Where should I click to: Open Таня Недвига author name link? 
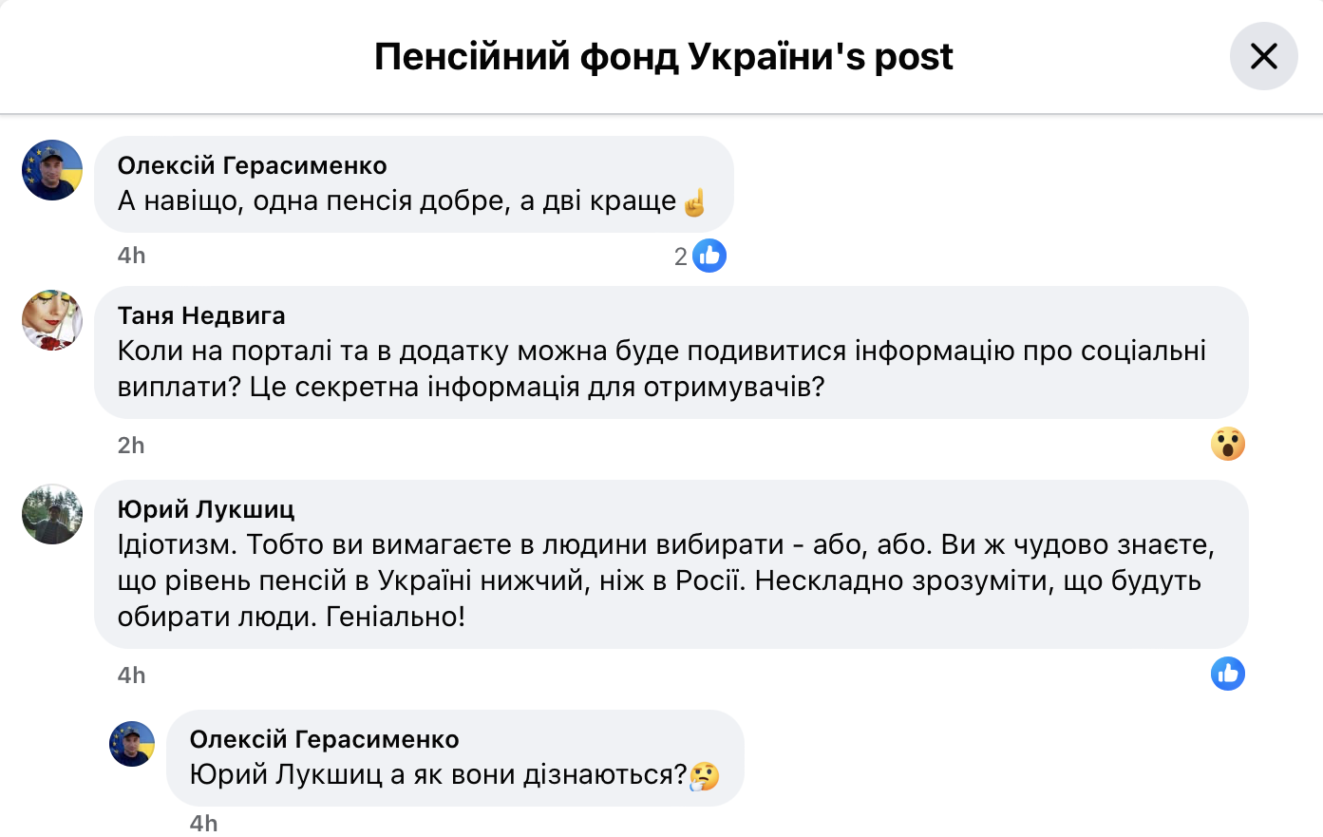tap(201, 315)
